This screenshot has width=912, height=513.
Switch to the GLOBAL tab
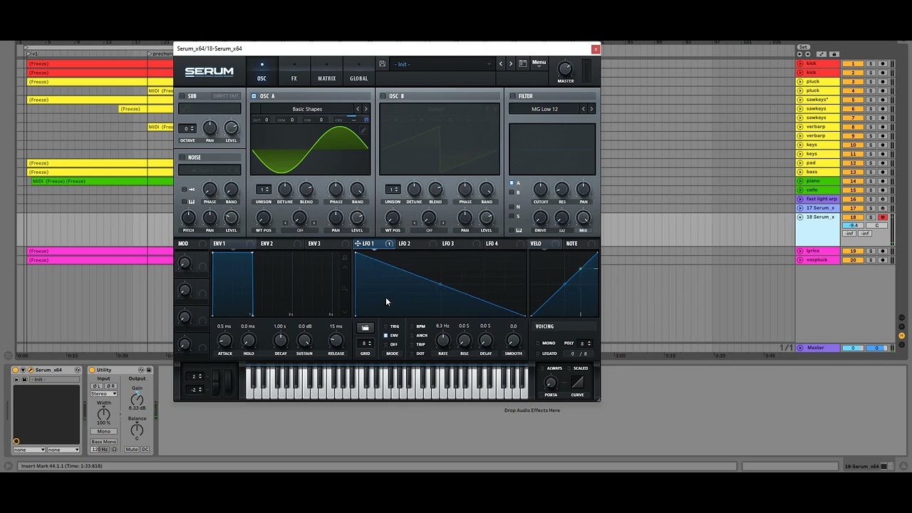point(359,72)
